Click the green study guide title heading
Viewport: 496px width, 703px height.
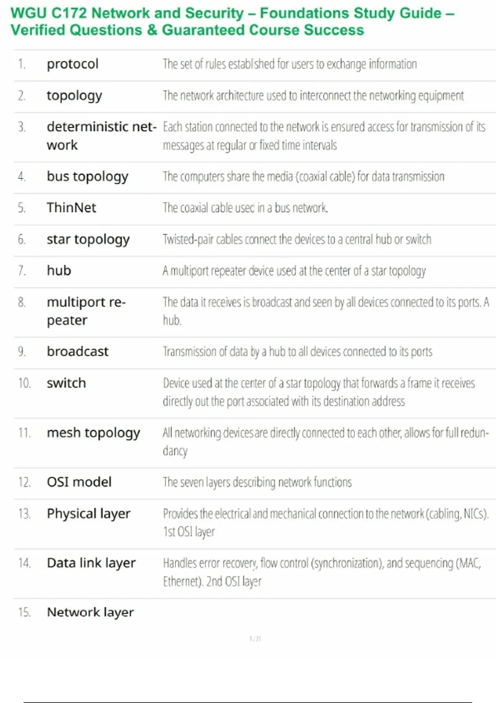point(231,22)
